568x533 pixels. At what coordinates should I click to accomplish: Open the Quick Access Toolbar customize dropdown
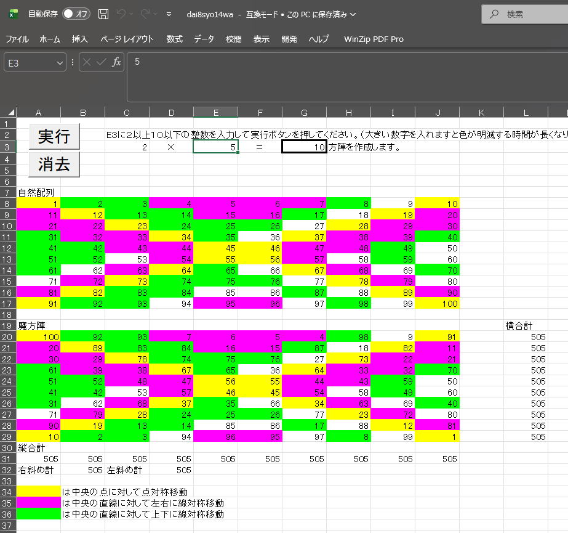[x=169, y=14]
